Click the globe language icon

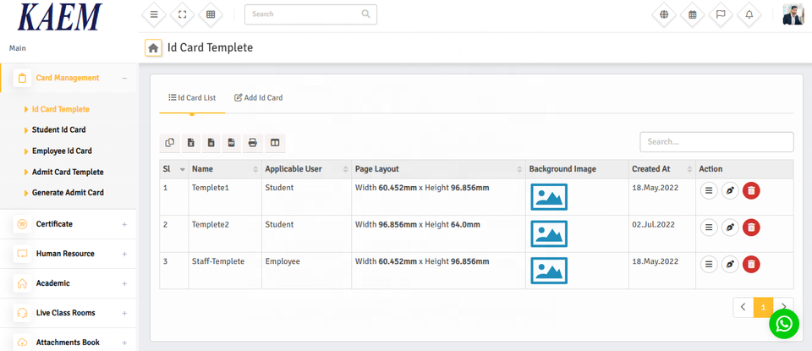coord(665,14)
